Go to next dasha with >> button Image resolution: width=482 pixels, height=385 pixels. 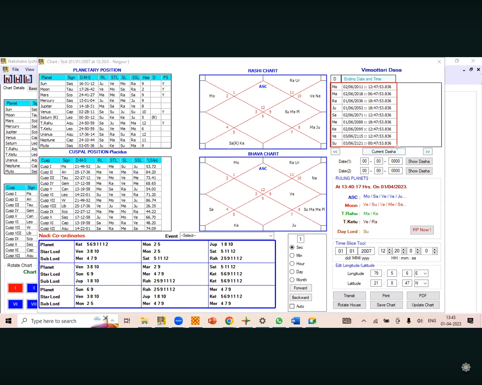pos(427,152)
